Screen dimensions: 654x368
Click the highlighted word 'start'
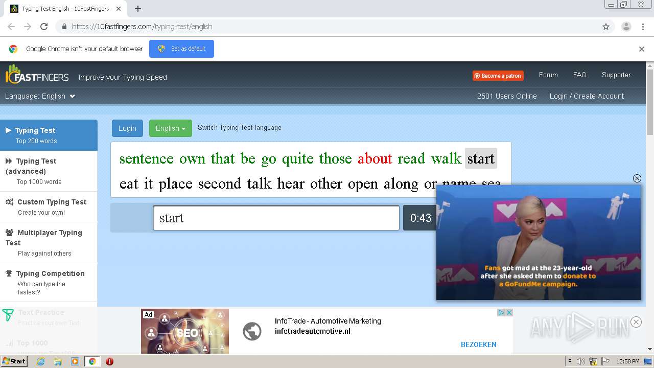(481, 158)
